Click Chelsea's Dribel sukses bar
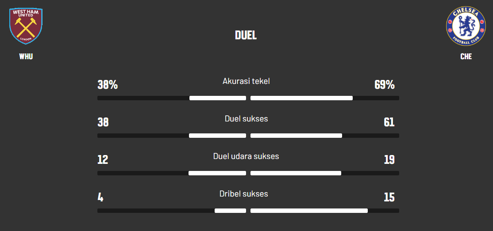The image size is (493, 231). pos(309,211)
